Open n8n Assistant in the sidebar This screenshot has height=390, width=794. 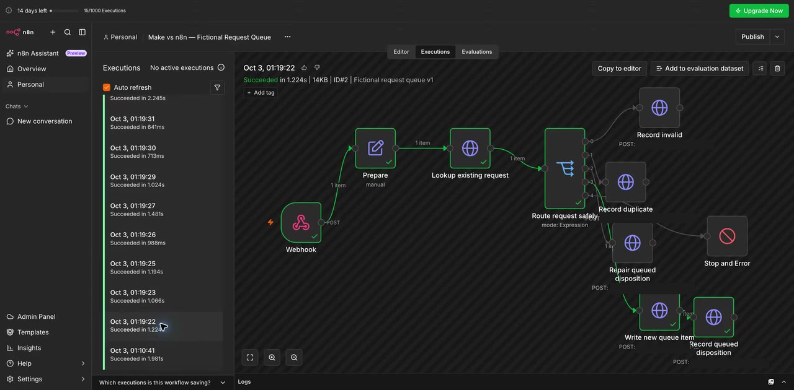click(46, 53)
